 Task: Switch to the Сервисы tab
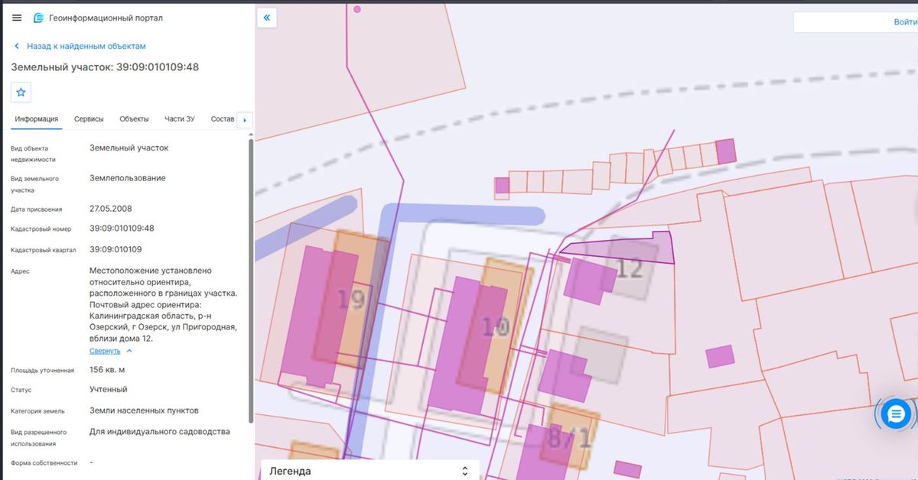point(89,119)
